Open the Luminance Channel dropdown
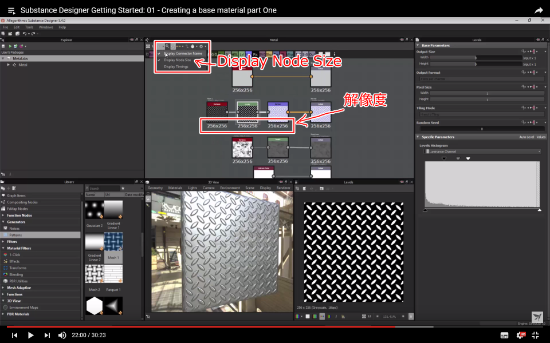The image size is (550, 343). pyautogui.click(x=482, y=151)
